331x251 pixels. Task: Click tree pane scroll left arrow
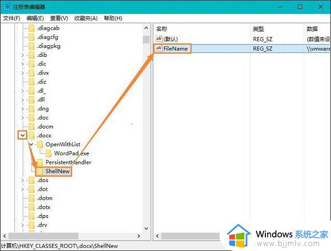(4, 236)
